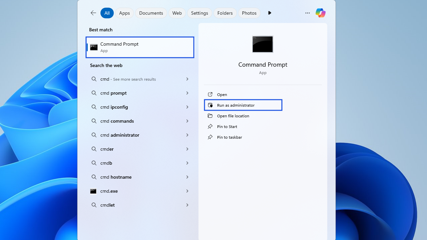Click the 'Command Prompt' title in preview pane
Image resolution: width=427 pixels, height=240 pixels.
click(x=263, y=65)
